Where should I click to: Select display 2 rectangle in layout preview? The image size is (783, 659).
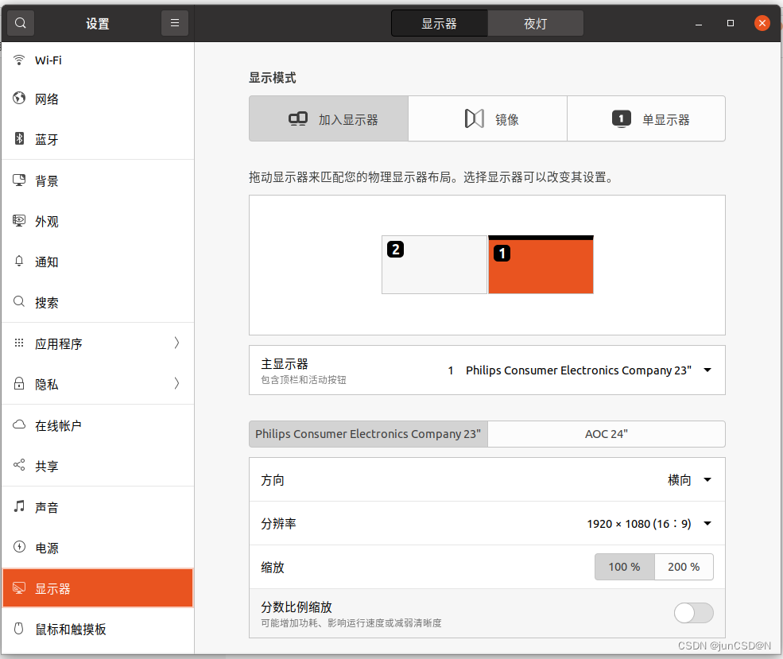point(434,265)
